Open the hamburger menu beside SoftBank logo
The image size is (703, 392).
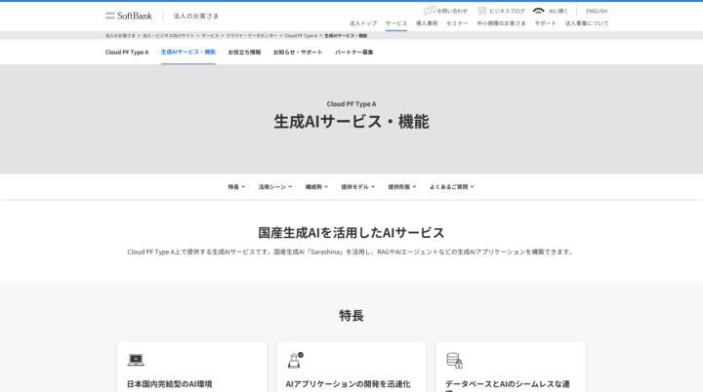[x=110, y=16]
